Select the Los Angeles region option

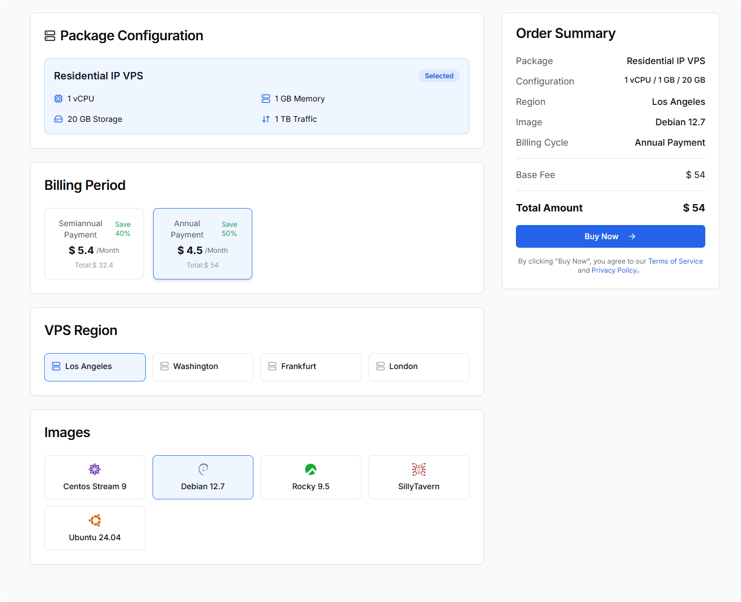point(95,367)
